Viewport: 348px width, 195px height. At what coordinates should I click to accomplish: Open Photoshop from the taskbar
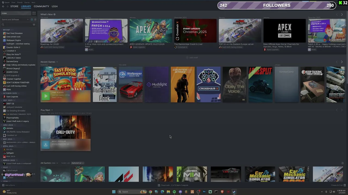point(204,192)
